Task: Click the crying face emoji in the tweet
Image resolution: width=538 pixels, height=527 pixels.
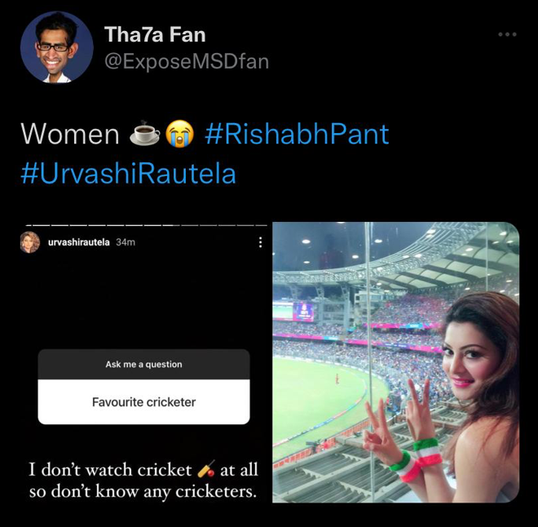Action: point(179,134)
